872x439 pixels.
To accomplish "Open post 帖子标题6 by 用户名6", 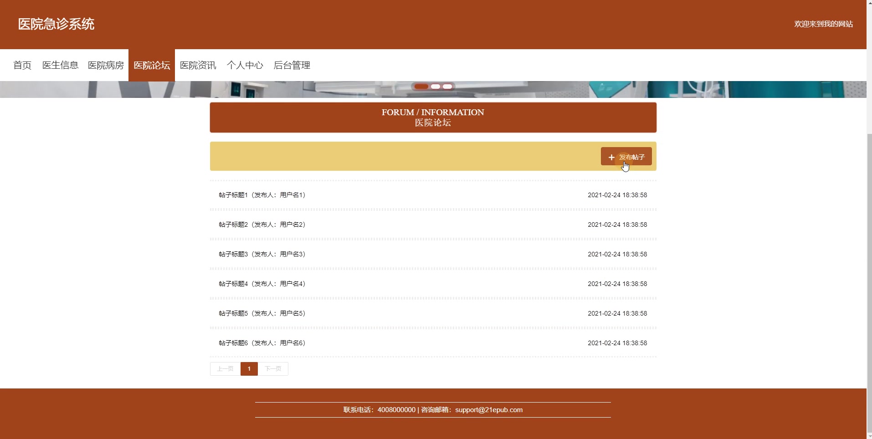I will [x=261, y=343].
